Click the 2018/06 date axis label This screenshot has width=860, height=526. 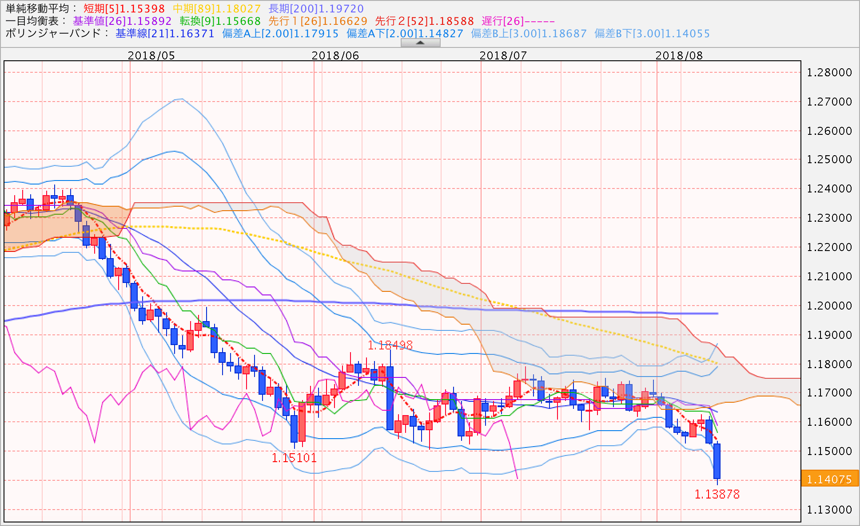(335, 55)
